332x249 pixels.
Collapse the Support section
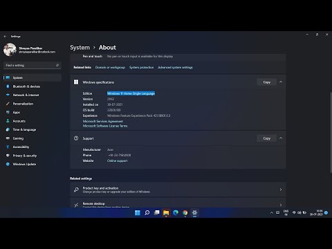281,138
